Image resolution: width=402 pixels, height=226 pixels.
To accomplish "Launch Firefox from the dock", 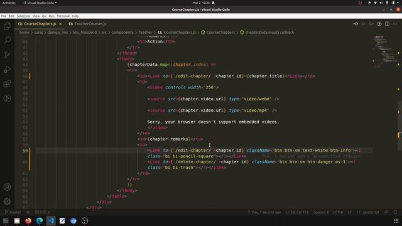I will 28,220.
